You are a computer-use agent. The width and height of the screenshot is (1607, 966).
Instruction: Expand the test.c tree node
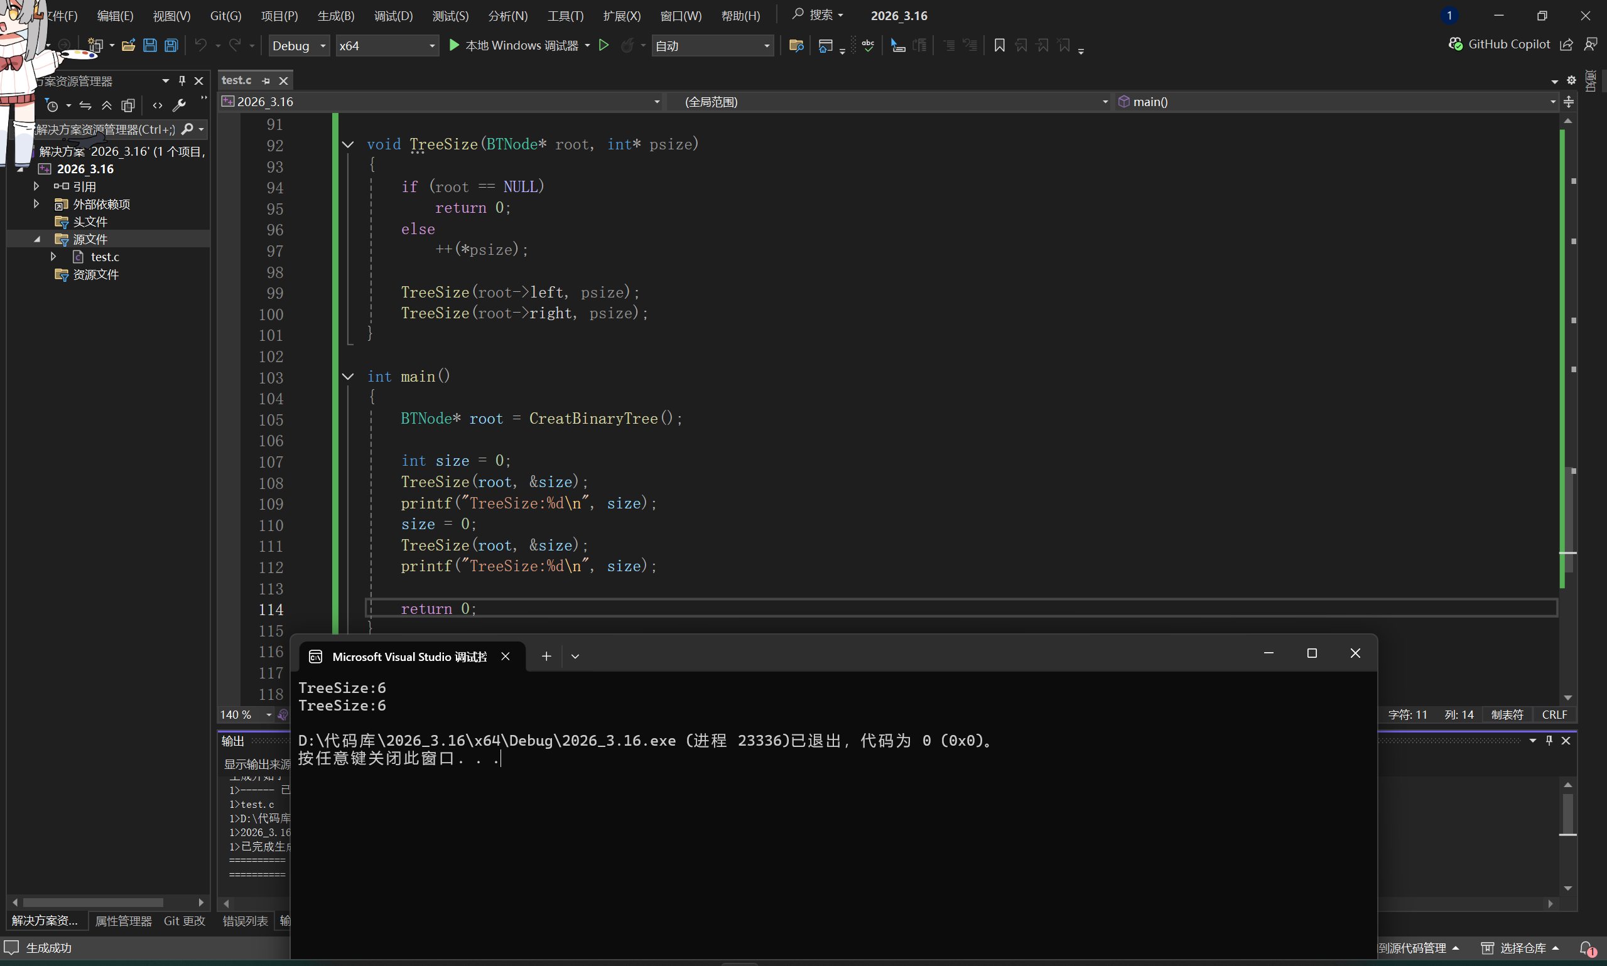[53, 257]
